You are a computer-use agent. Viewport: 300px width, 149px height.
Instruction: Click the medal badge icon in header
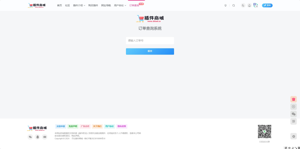point(225,5)
